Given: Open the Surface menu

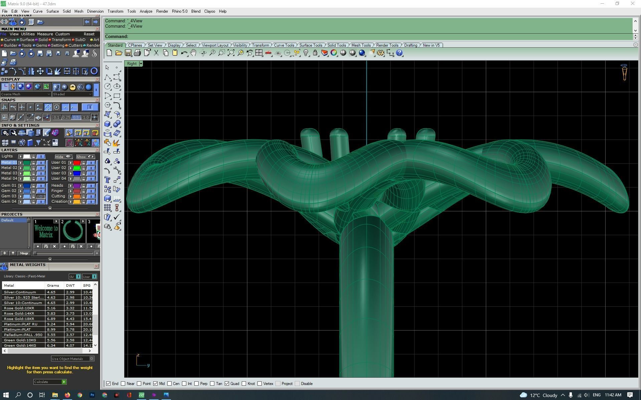Looking at the screenshot, I should point(52,11).
